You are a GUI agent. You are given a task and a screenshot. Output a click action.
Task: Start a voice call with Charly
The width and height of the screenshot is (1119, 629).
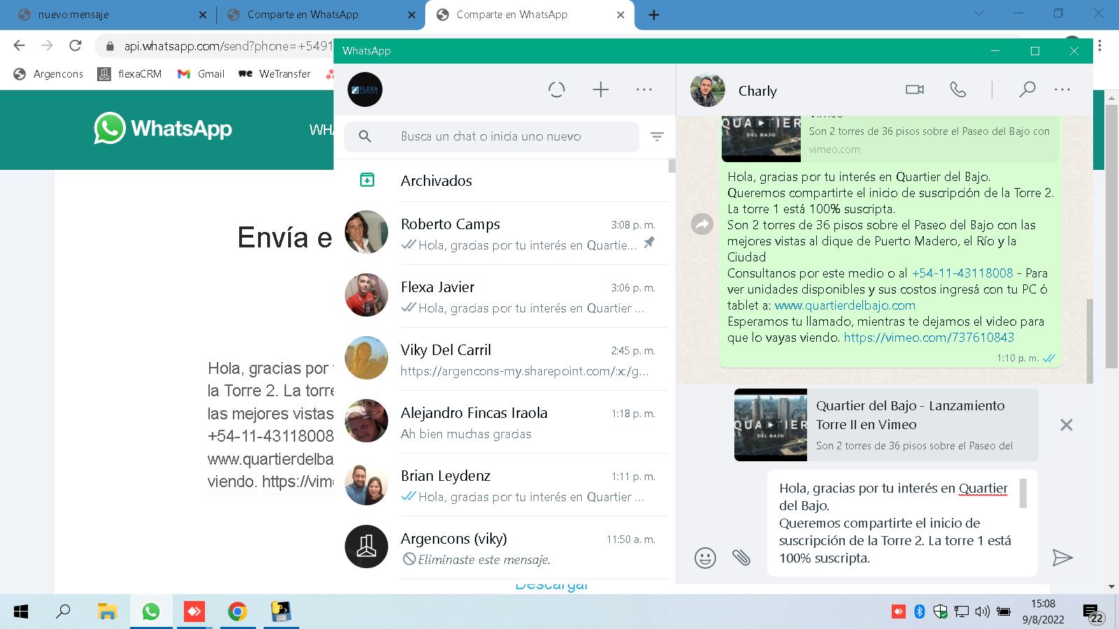click(958, 89)
